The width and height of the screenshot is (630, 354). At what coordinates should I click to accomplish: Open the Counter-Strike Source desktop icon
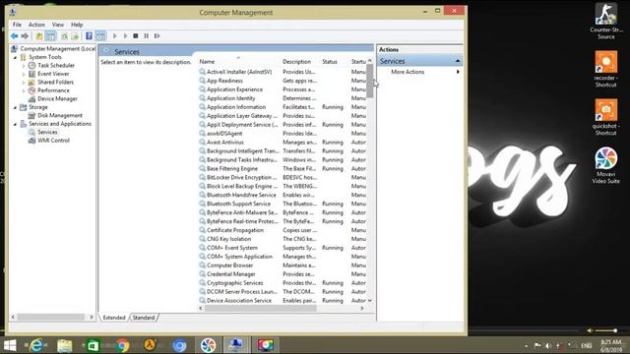[x=606, y=21]
